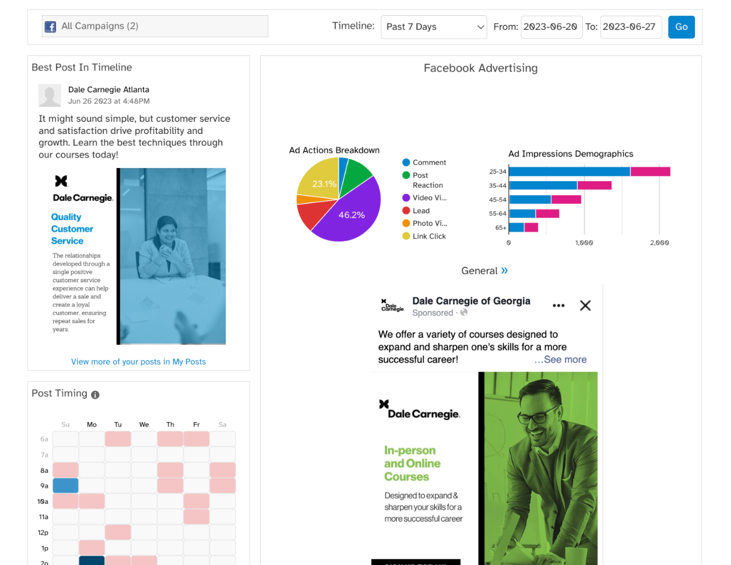Open the Timeline Past 7 Days dropdown
The height and width of the screenshot is (565, 731).
(x=434, y=27)
